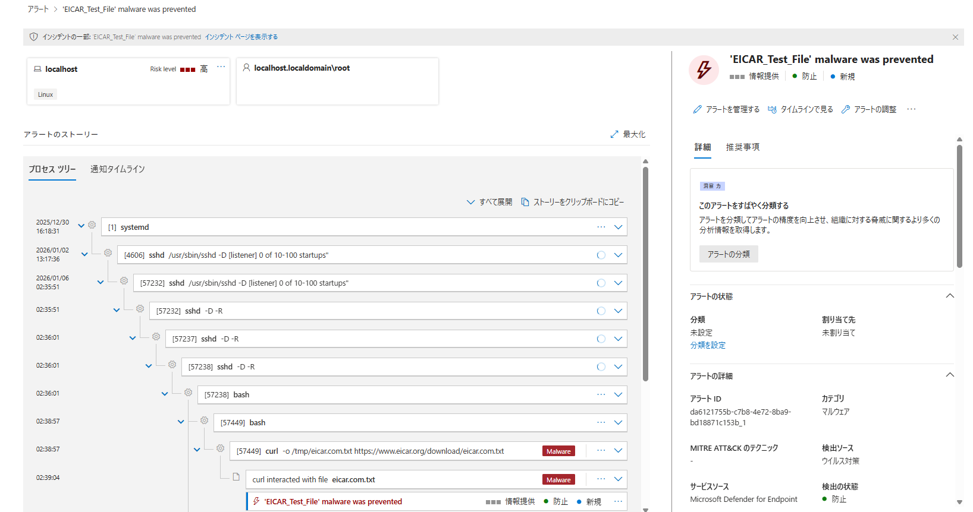Image resolution: width=973 pixels, height=512 pixels.
Task: Click localhost.localdomain\root user name
Action: coord(302,68)
